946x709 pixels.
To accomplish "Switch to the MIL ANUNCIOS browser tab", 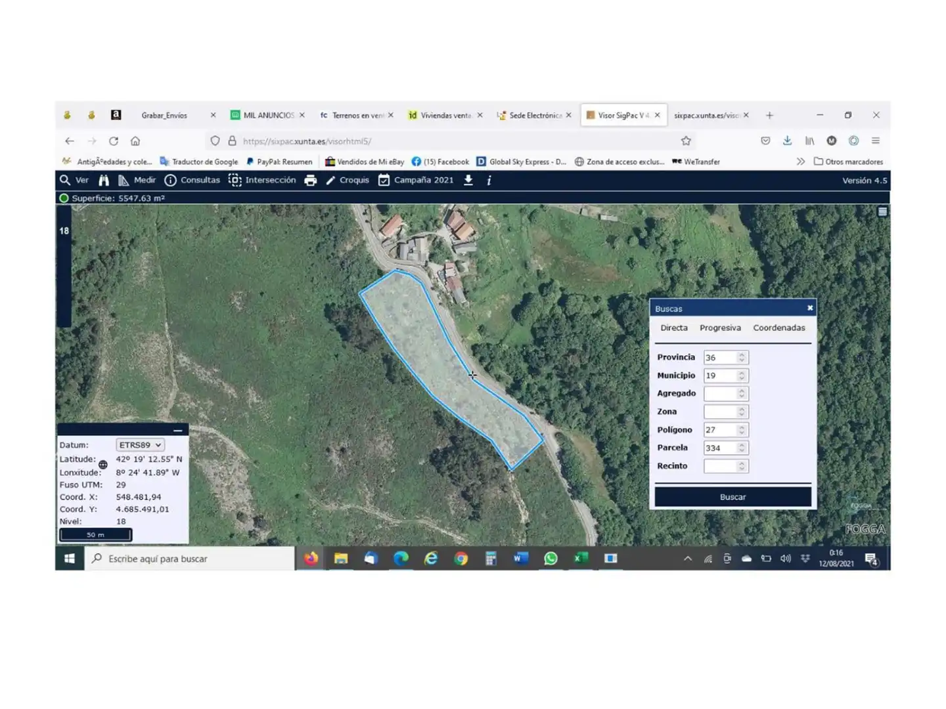I will tap(268, 115).
